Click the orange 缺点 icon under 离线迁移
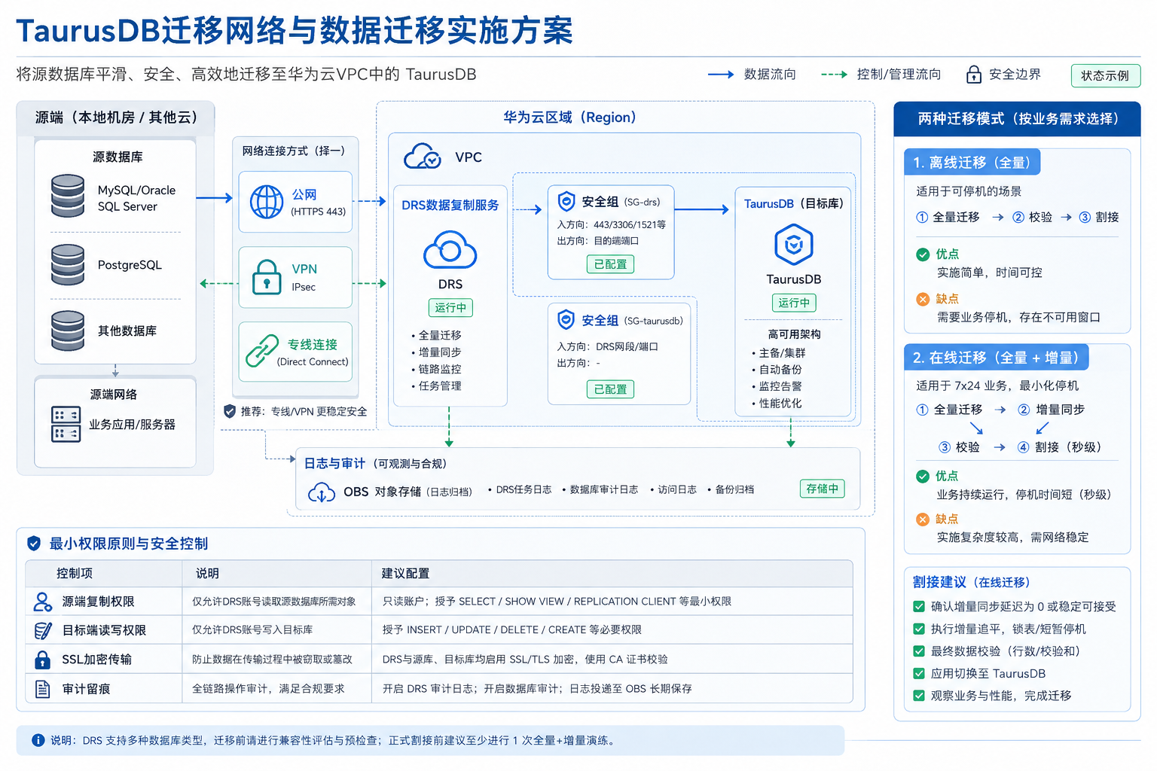 point(923,299)
